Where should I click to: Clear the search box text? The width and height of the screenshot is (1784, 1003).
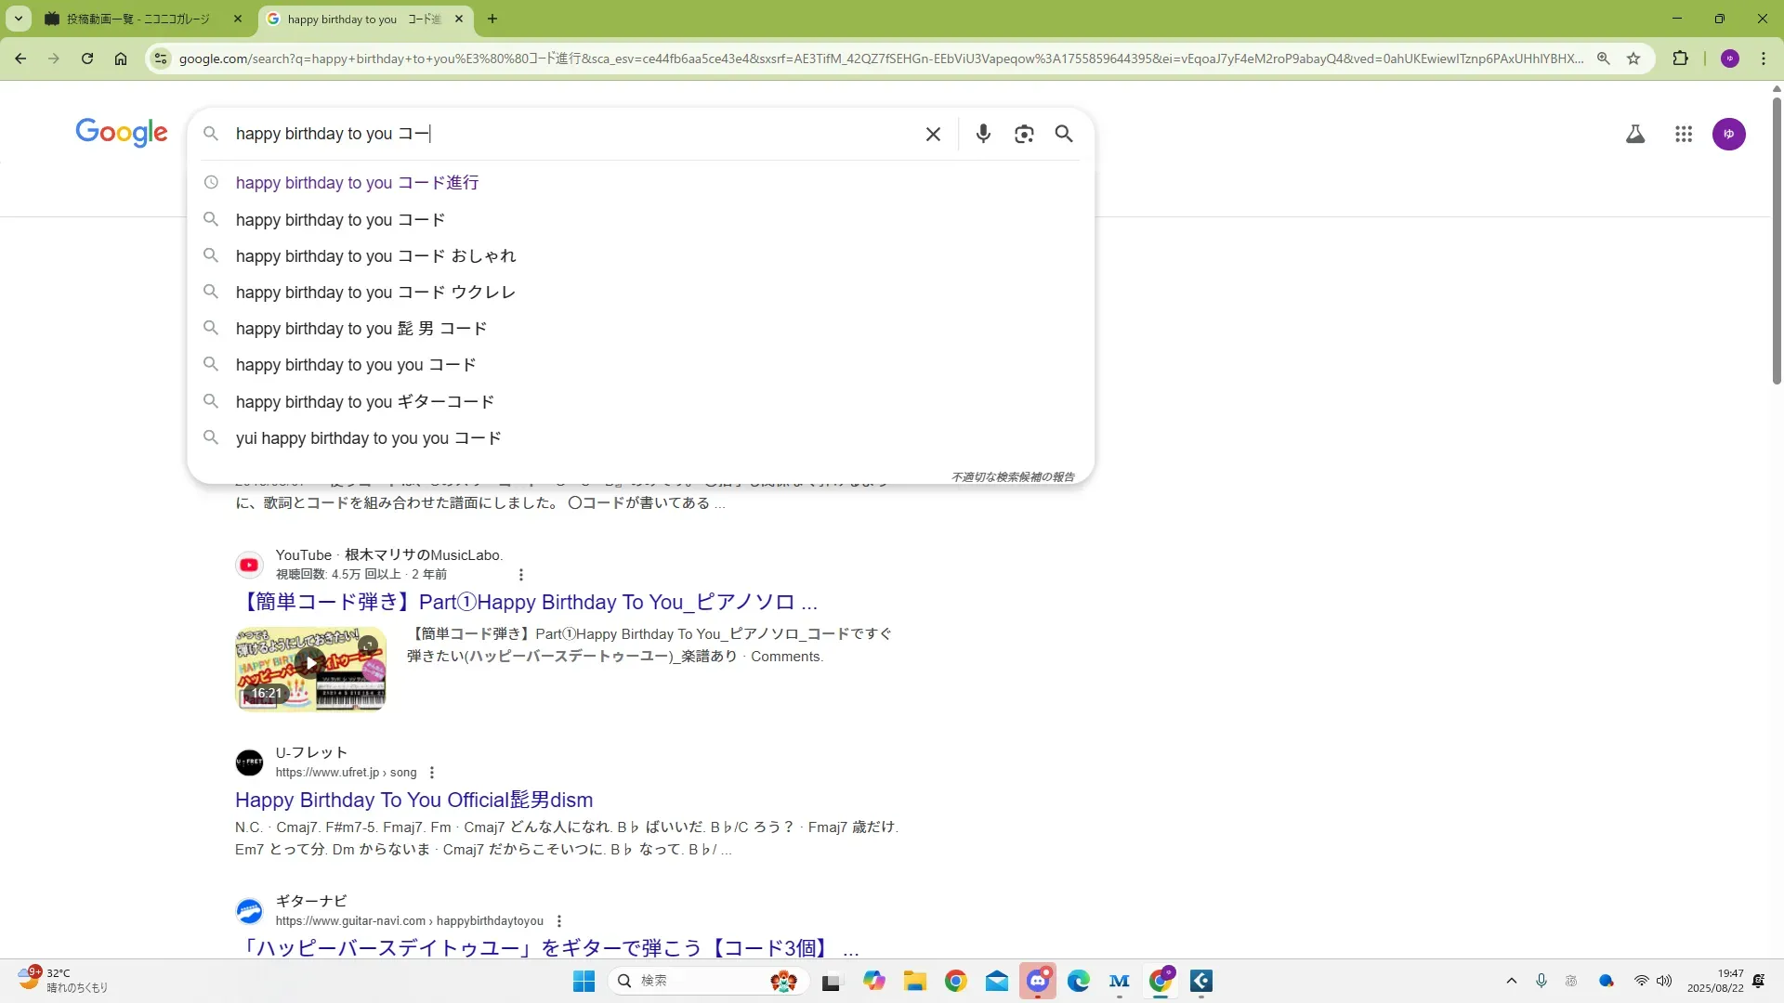click(x=933, y=134)
